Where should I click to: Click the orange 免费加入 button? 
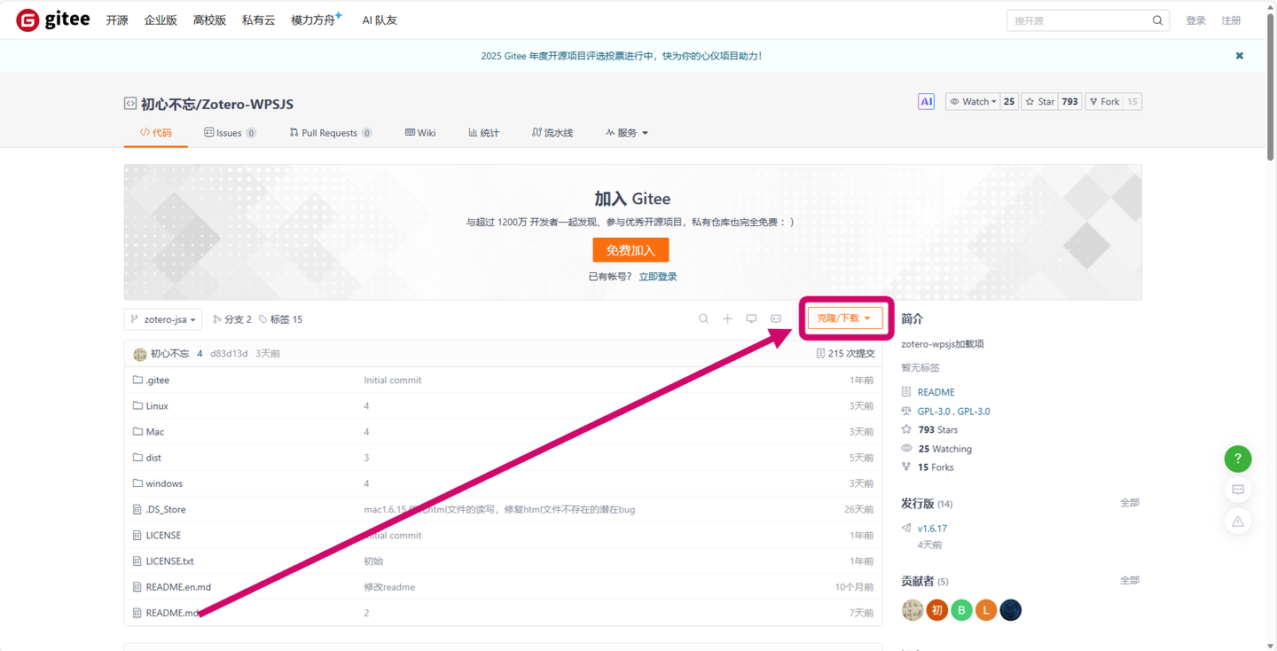(x=631, y=250)
